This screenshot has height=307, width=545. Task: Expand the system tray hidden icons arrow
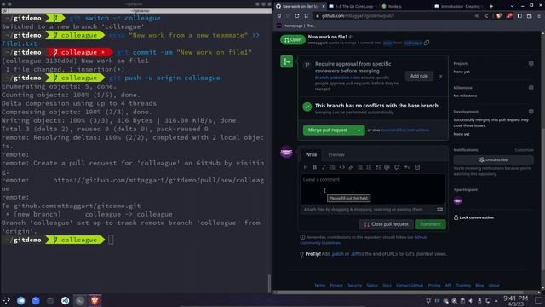(496, 301)
